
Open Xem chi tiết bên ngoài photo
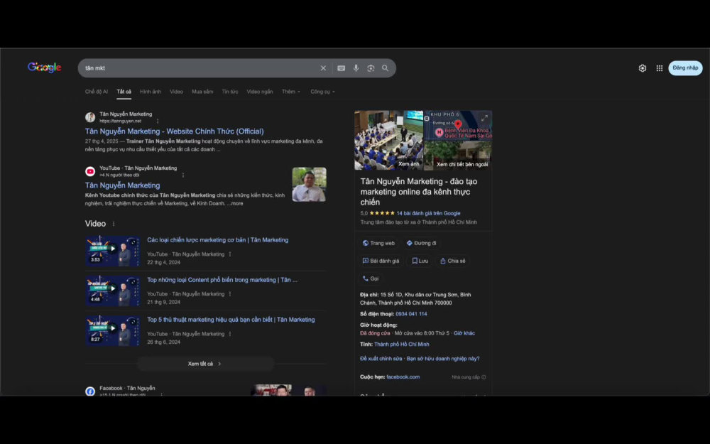point(458,156)
